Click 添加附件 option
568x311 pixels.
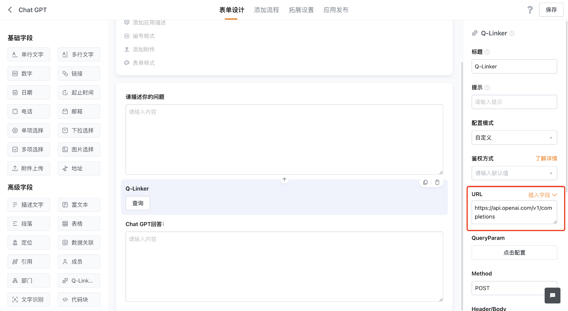pos(139,49)
